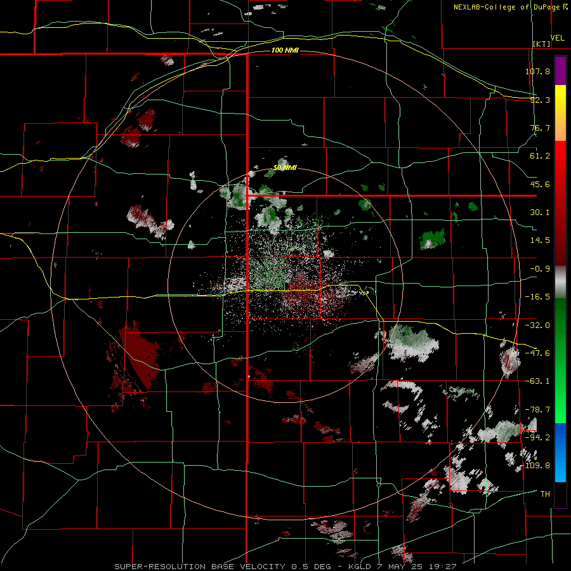
Task: Click the -0.9 velocity scale value
Action: [x=540, y=269]
